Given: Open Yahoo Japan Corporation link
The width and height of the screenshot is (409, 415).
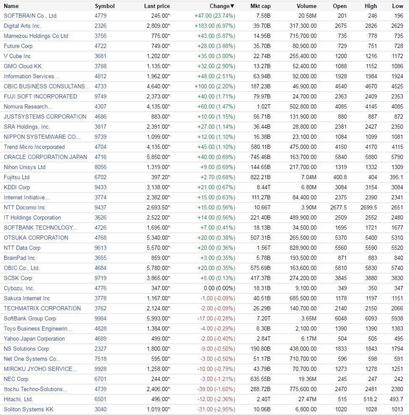Looking at the screenshot, I should (34, 338).
